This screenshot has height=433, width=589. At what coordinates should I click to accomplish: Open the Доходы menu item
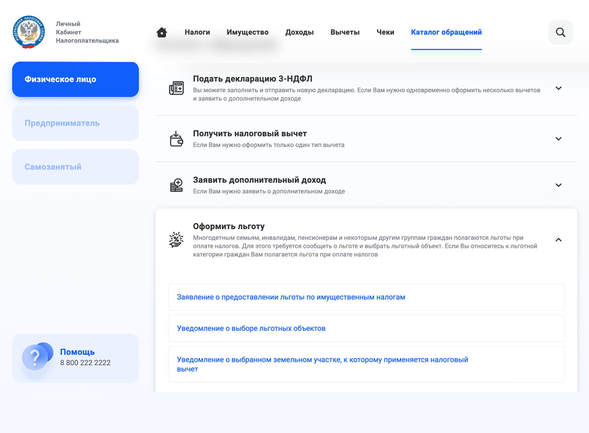pos(299,32)
